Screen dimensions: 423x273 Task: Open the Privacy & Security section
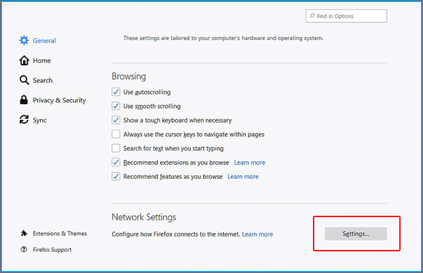tap(59, 100)
